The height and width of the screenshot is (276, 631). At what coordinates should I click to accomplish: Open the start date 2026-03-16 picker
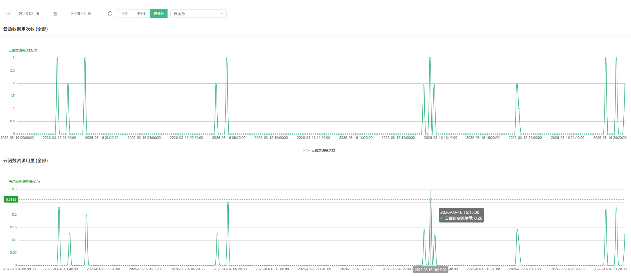click(29, 14)
